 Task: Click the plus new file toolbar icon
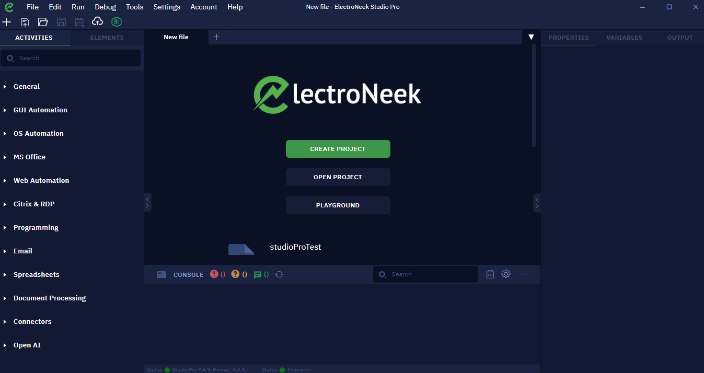7,22
